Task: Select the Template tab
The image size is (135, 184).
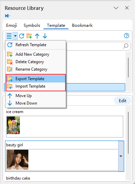Action: point(56,25)
